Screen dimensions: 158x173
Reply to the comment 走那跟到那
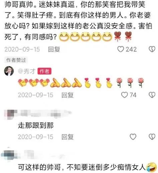pyautogui.click(x=68, y=137)
